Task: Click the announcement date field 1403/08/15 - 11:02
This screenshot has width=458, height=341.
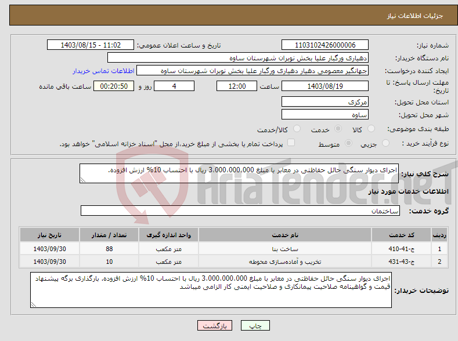Action: coord(90,45)
